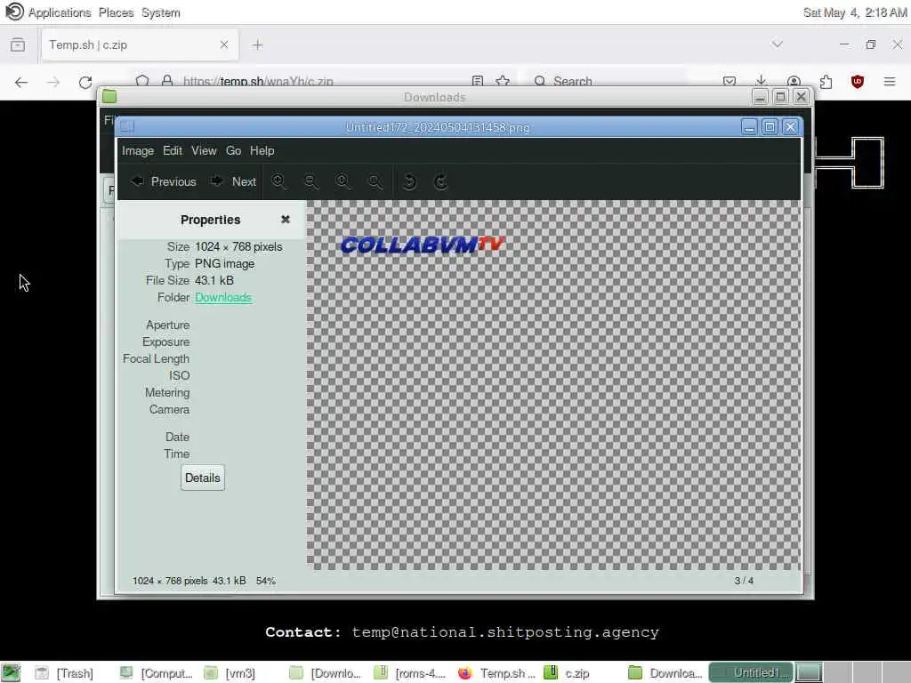911x683 pixels.
Task: Click the CollabVM TV logo in image
Action: pos(423,245)
